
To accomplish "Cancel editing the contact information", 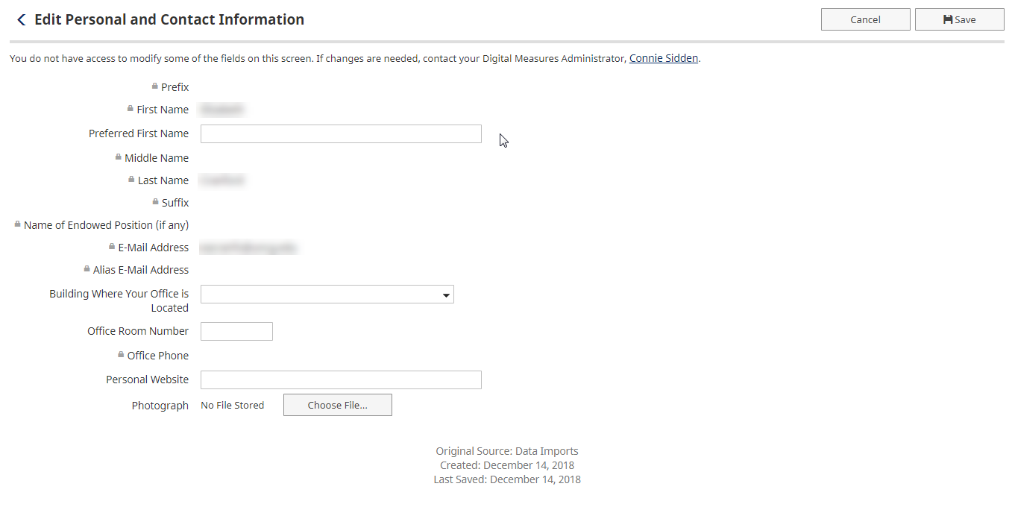I will click(x=865, y=20).
